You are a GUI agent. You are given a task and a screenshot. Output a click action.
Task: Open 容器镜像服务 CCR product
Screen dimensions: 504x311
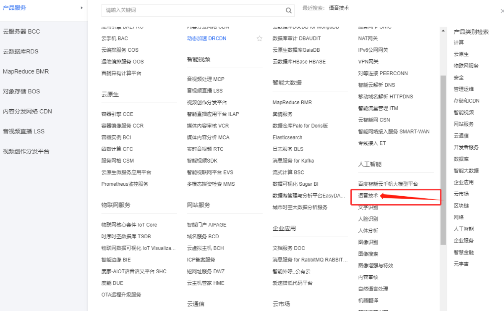tap(122, 126)
